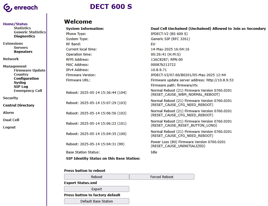Log out of the base station
268x206 pixels.
tap(9, 127)
